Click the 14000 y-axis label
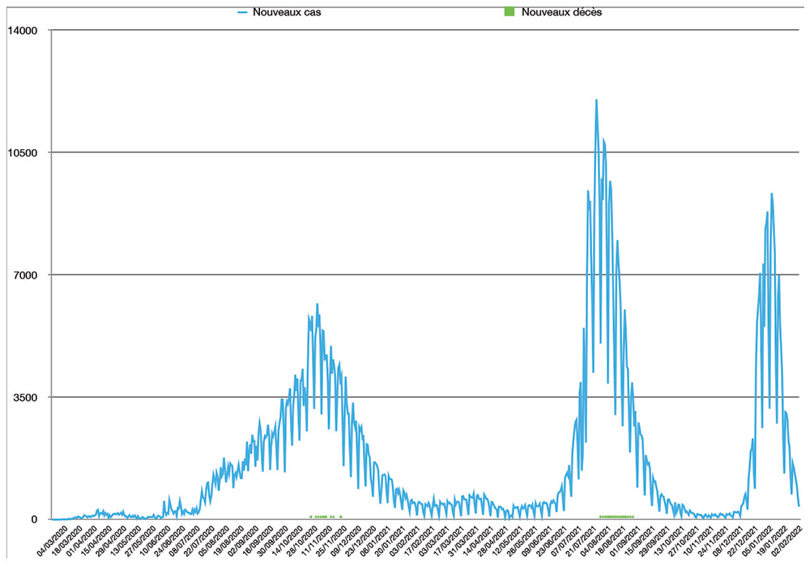810x563 pixels. pyautogui.click(x=23, y=31)
